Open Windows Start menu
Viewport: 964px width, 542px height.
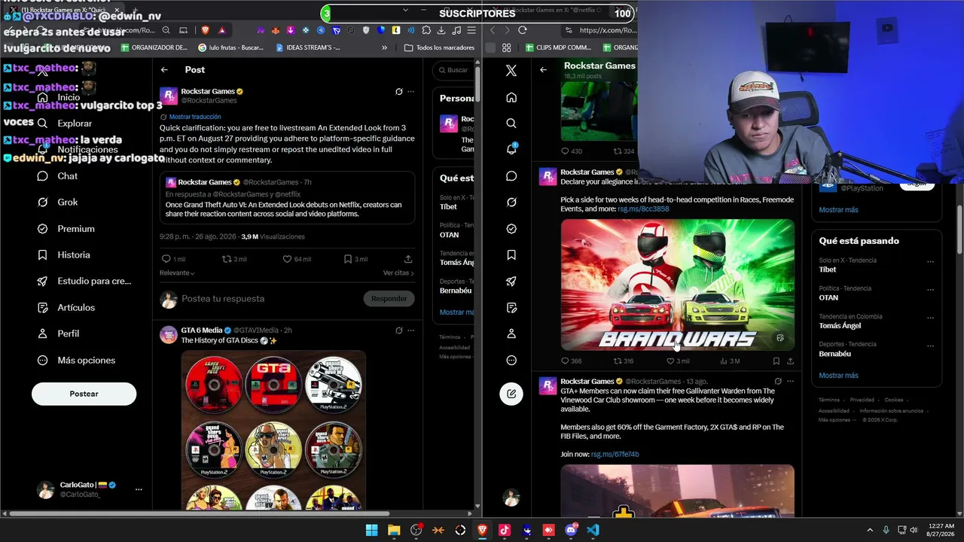pos(371,530)
